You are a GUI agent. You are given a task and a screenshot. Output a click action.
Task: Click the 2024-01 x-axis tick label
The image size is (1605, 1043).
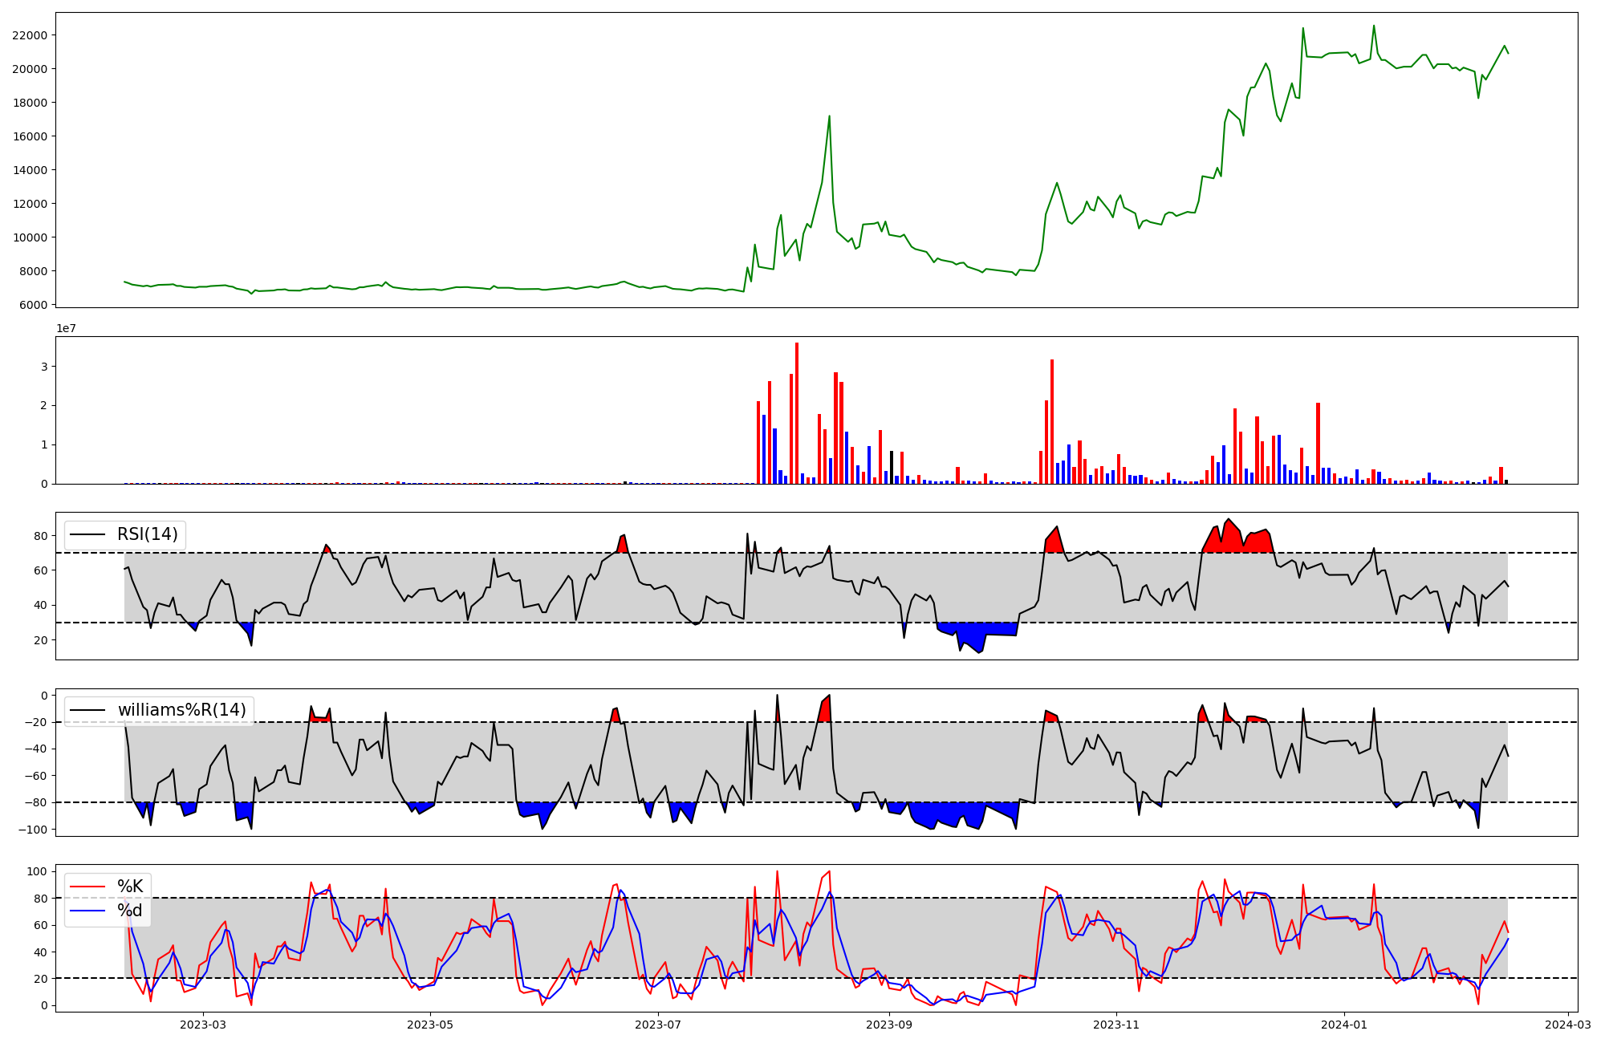(1344, 1025)
